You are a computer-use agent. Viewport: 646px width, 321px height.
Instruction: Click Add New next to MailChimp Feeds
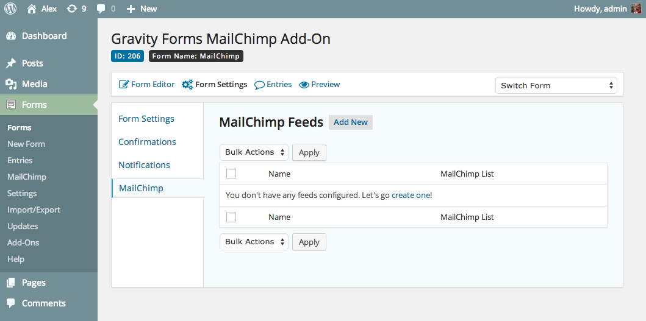tap(350, 122)
